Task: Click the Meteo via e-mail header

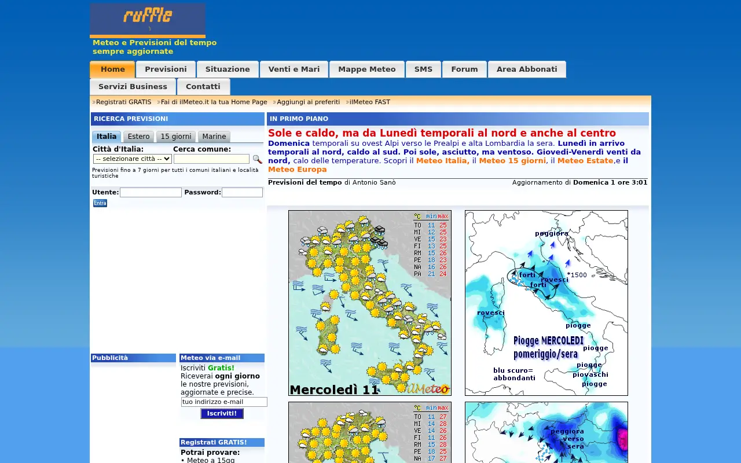Action: point(222,358)
